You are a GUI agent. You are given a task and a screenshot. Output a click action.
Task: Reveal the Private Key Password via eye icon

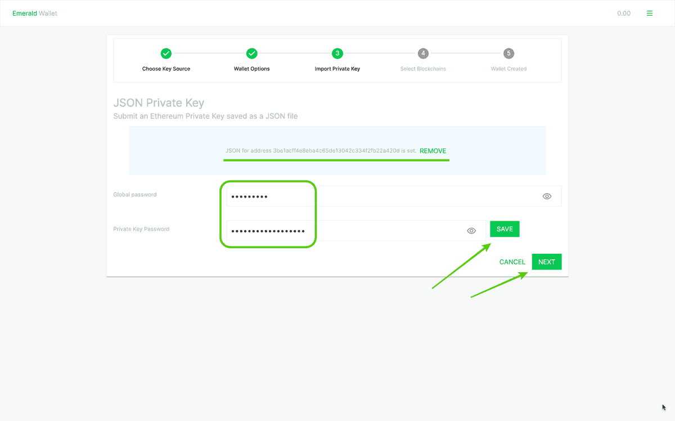(x=471, y=231)
